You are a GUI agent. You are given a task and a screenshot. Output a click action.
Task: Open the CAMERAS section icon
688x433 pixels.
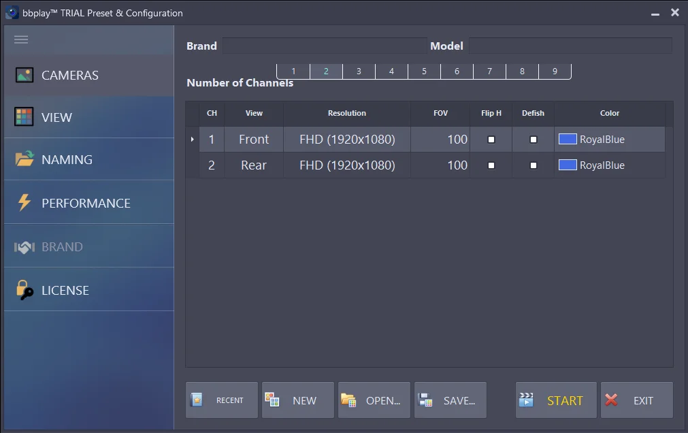24,75
